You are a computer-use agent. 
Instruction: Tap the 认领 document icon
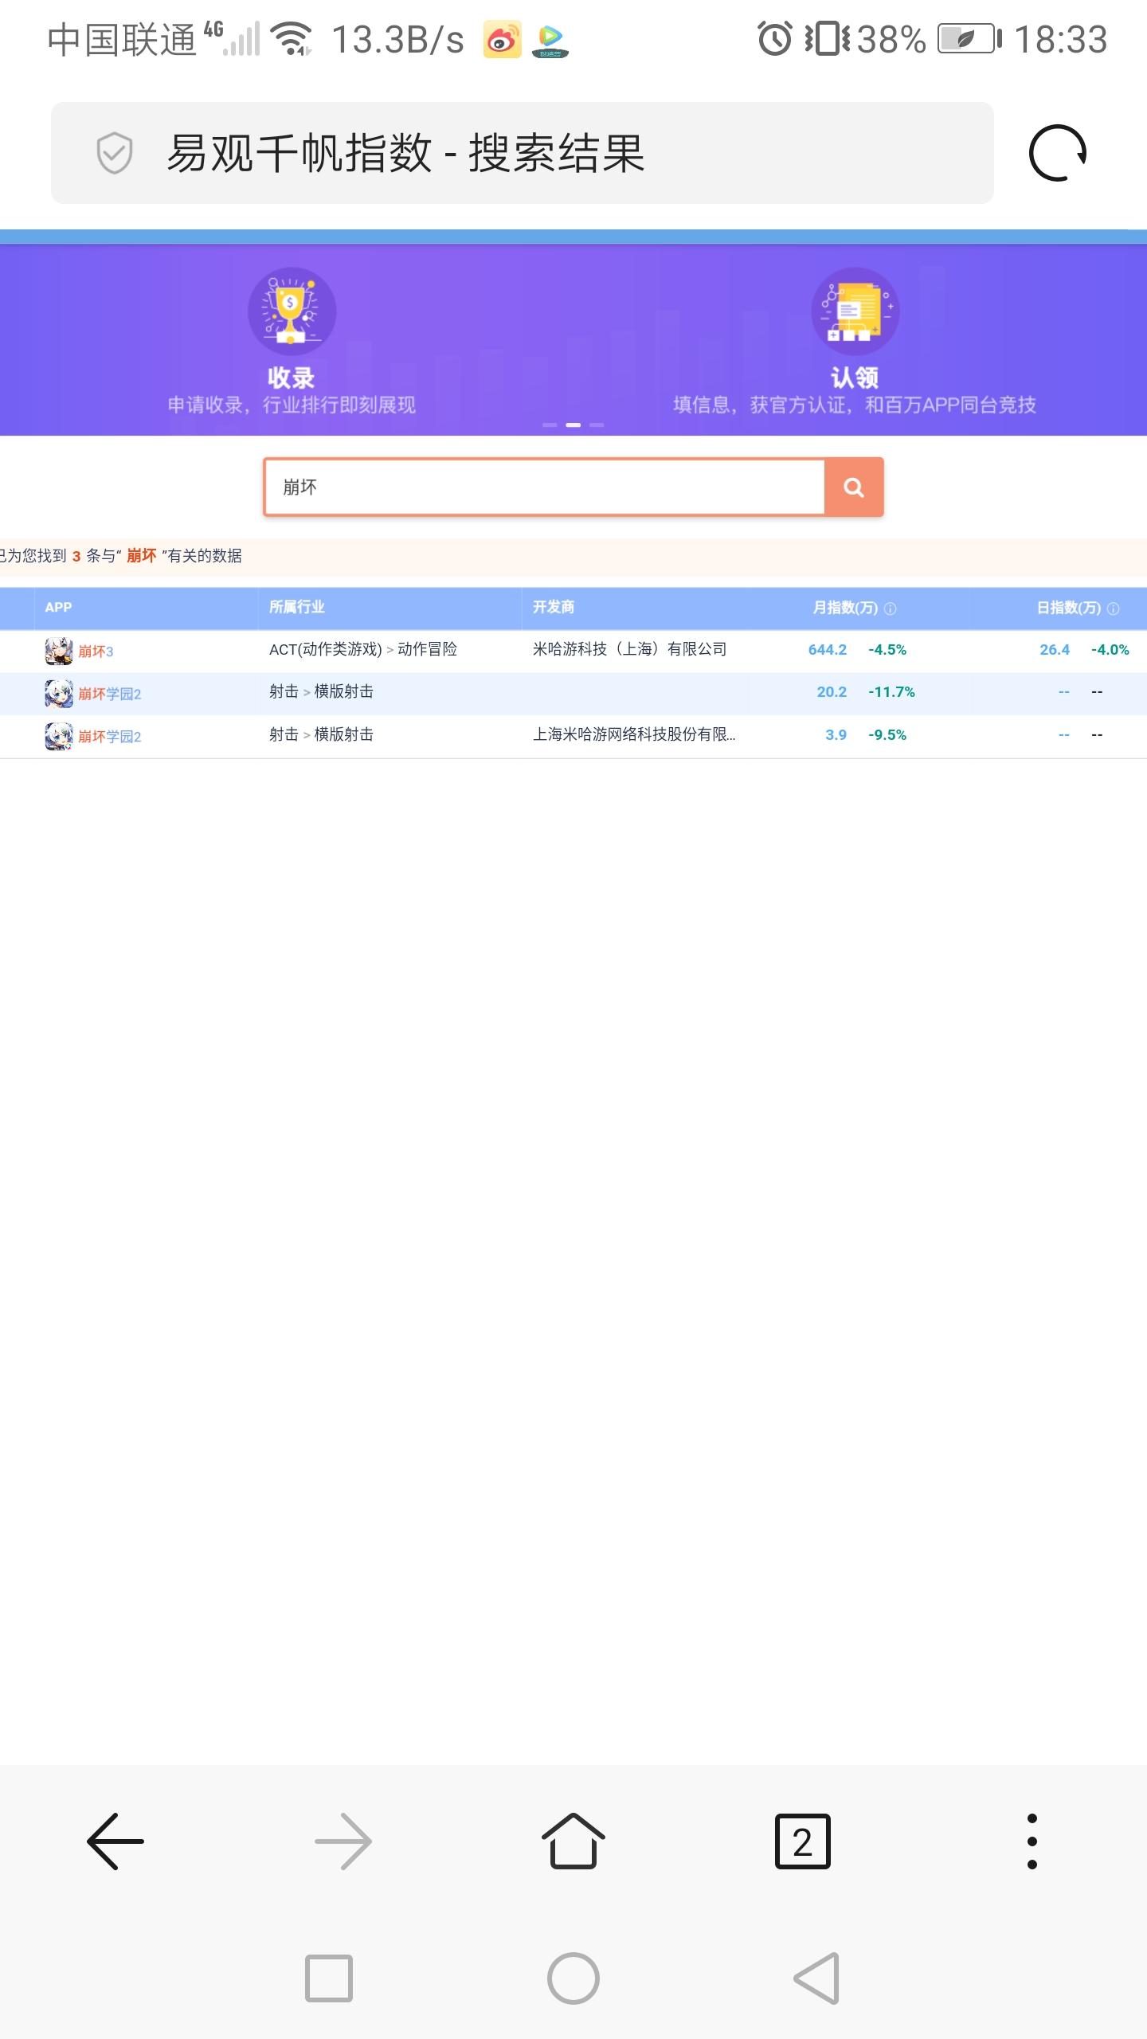coord(855,311)
